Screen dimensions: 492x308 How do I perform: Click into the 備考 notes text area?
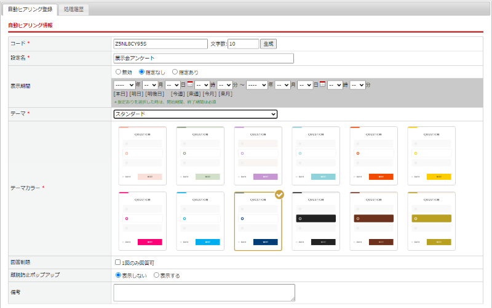point(204,292)
